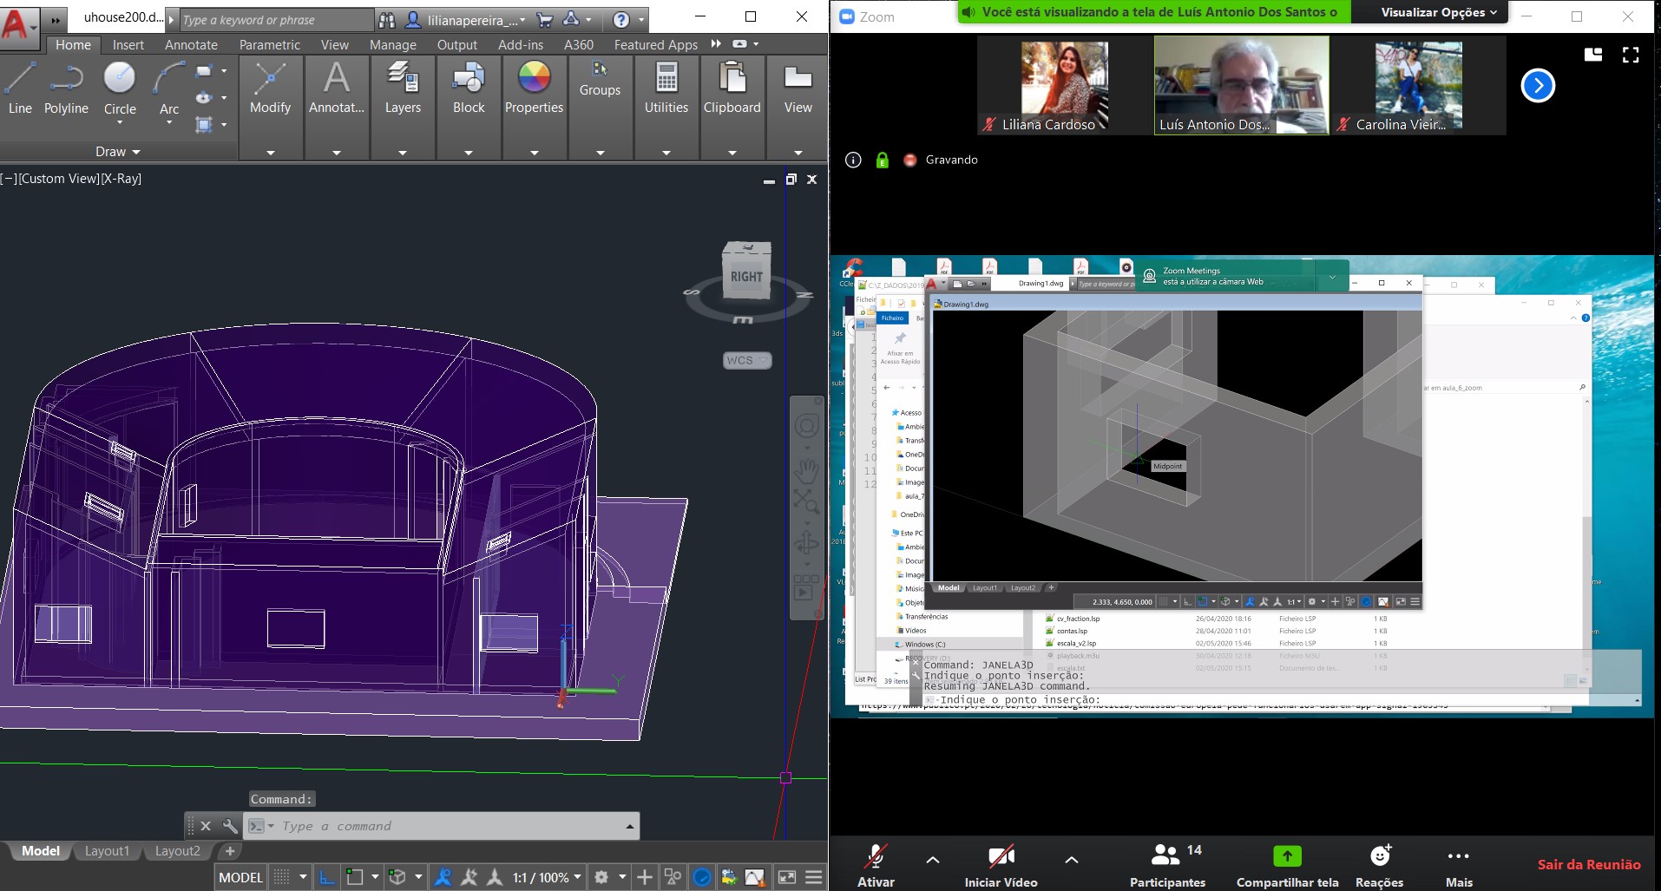Click the Ellipse tool icon in Draw panel
Viewport: 1661px width, 891px height.
(x=204, y=97)
